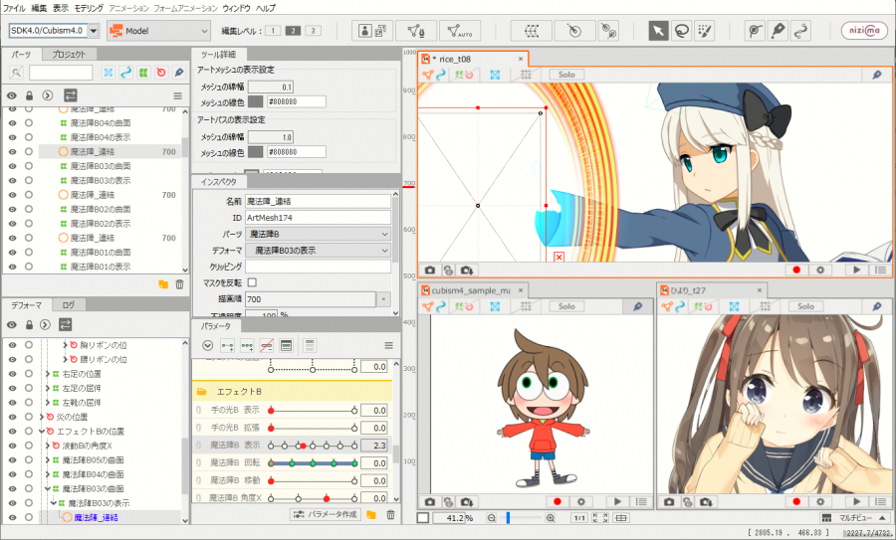Toggle eye icon for 炎の位置 deformer
The height and width of the screenshot is (540, 896).
[12, 417]
